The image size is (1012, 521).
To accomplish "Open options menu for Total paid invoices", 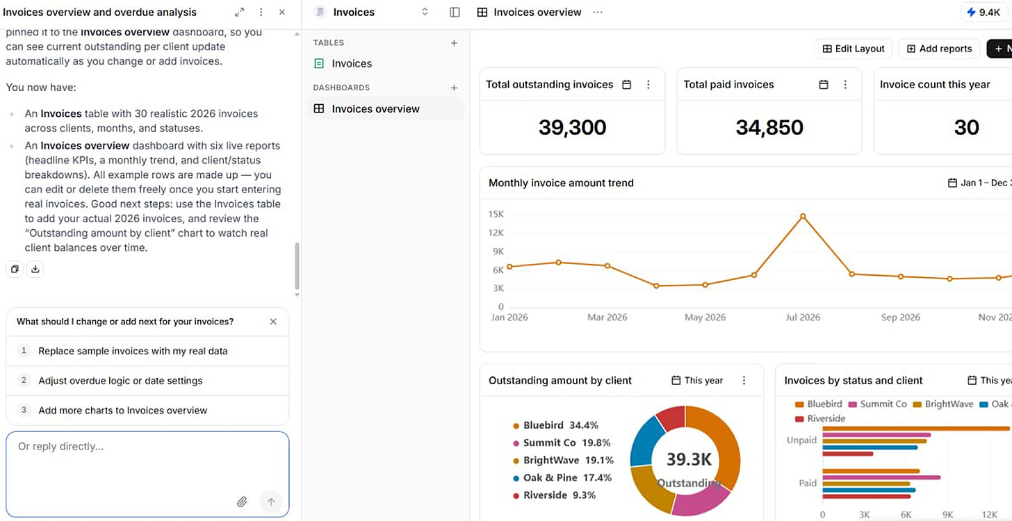I will [845, 84].
